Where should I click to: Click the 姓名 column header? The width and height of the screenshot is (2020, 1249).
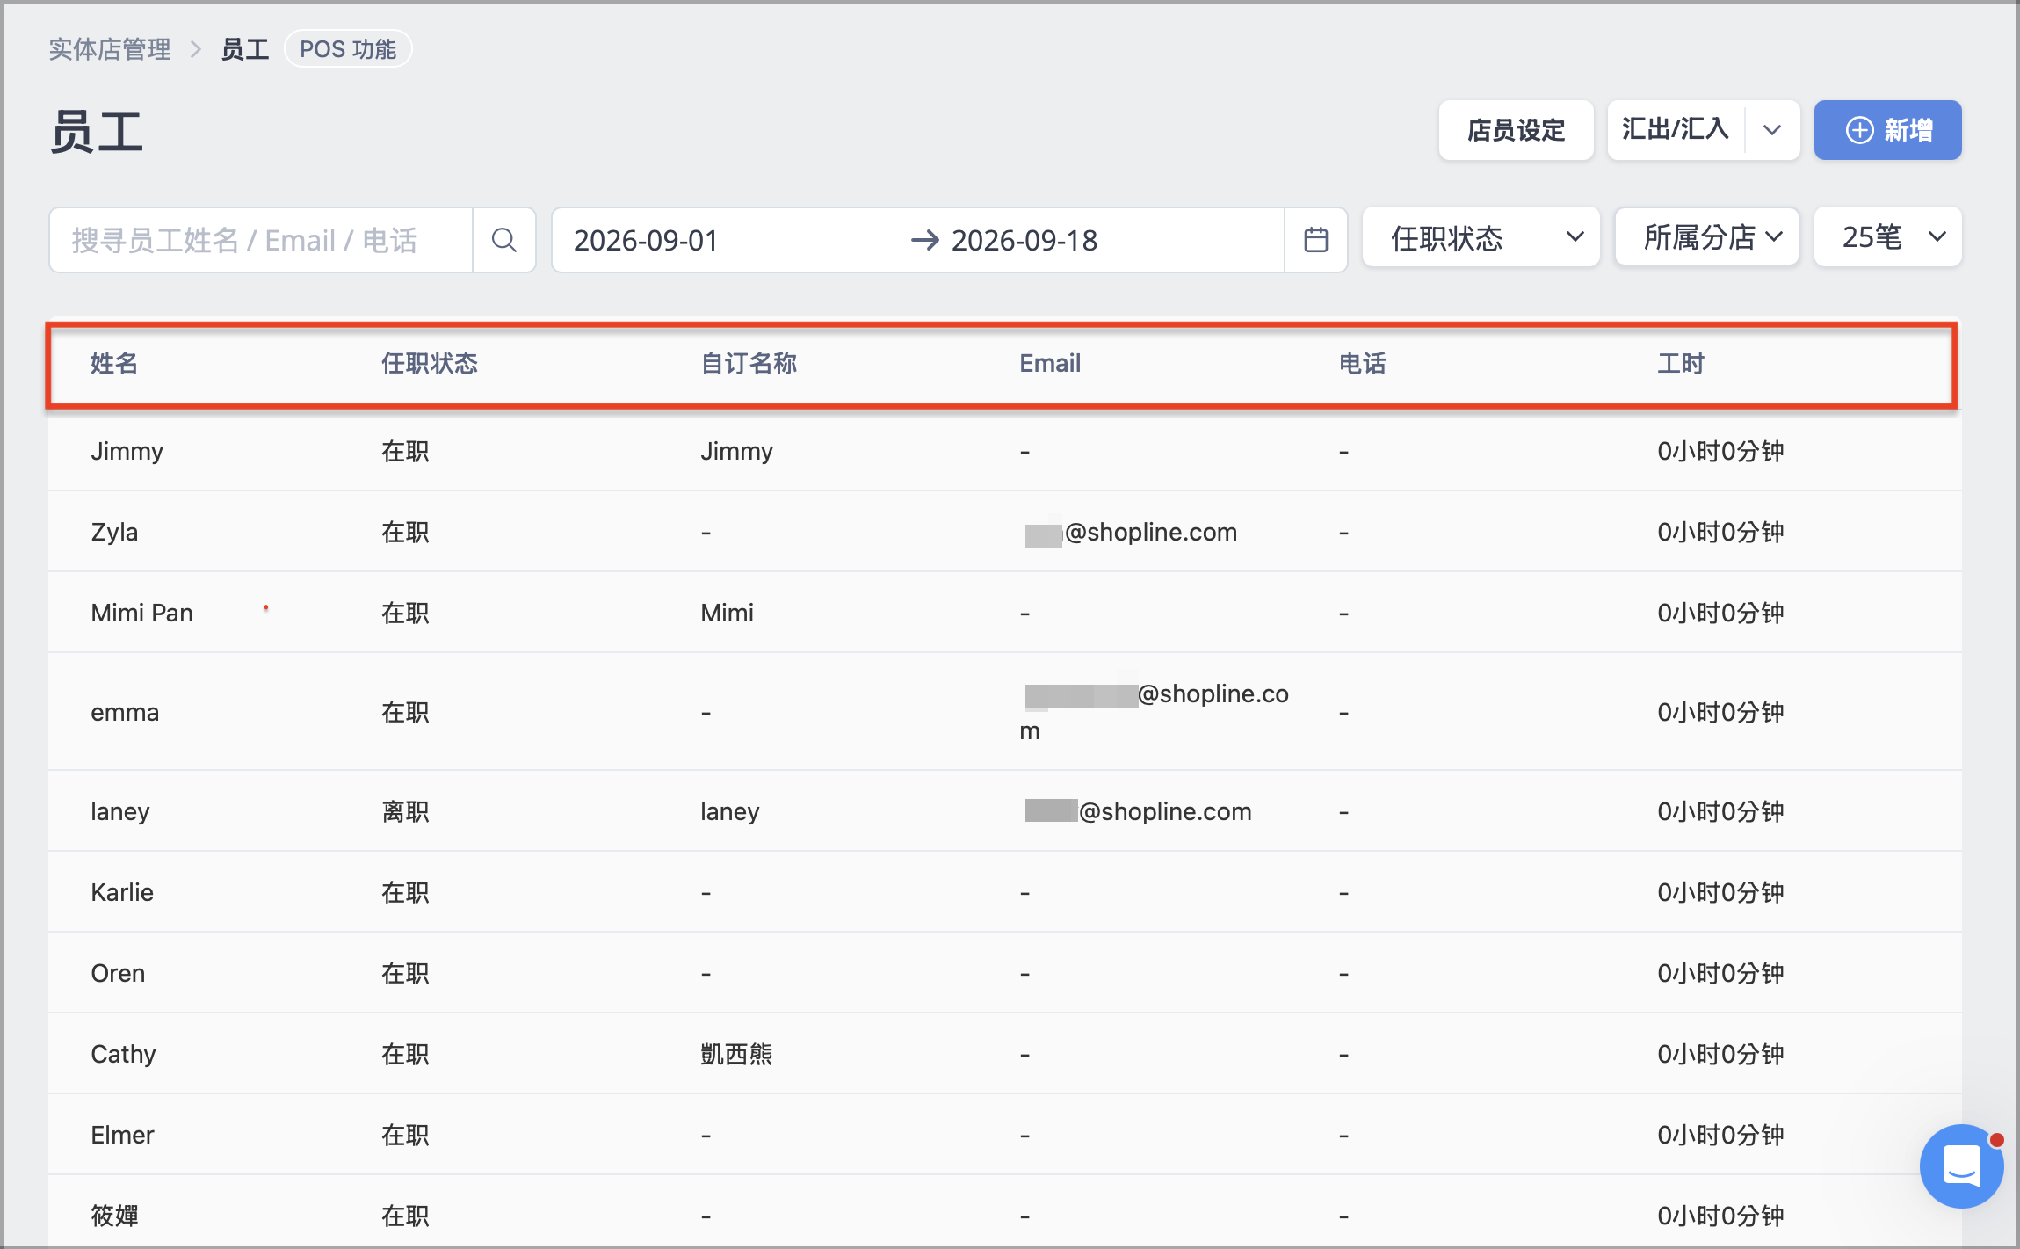click(x=114, y=363)
